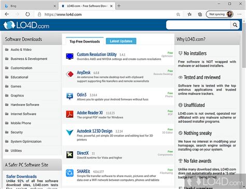Add page to favorites with the star icon

pyautogui.click(x=178, y=15)
